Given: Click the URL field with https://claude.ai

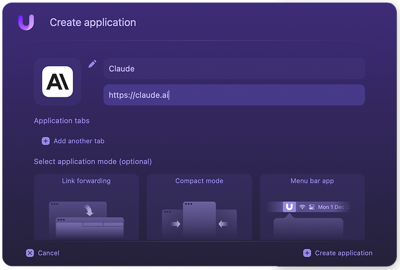Looking at the screenshot, I should 234,95.
